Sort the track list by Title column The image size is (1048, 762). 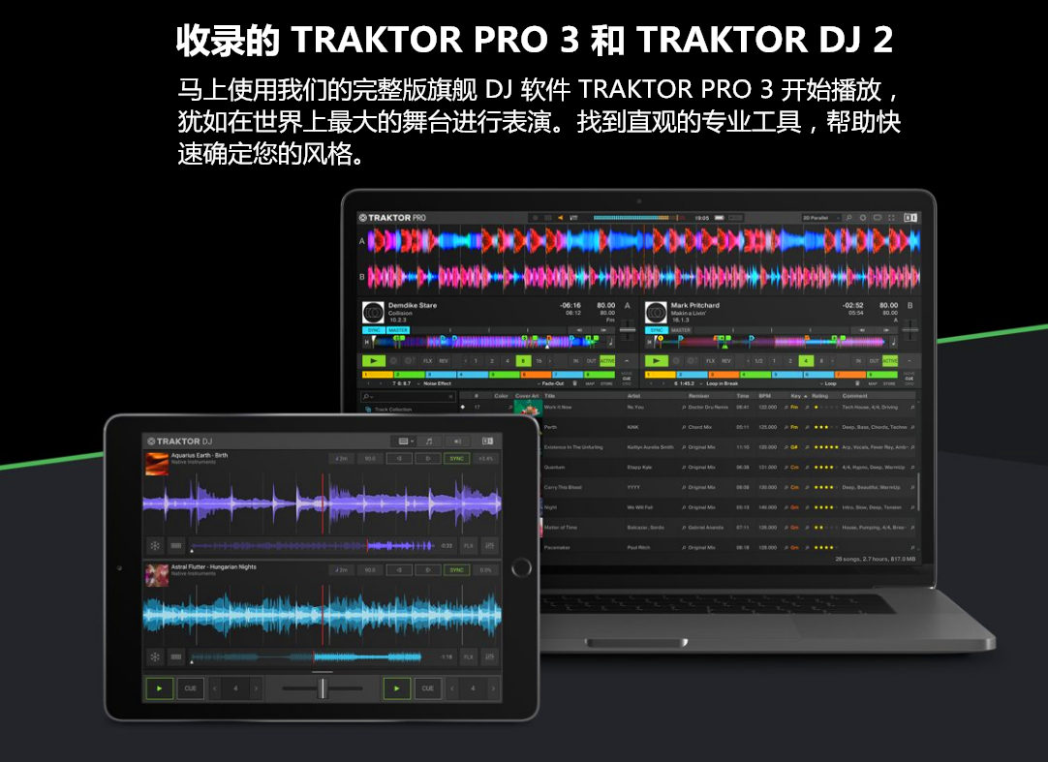[550, 396]
